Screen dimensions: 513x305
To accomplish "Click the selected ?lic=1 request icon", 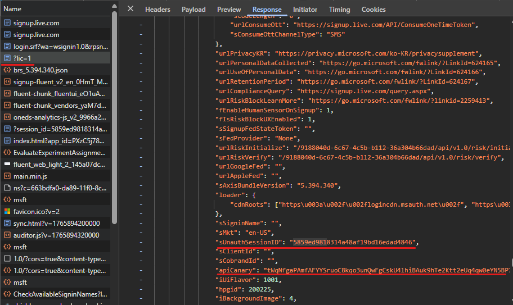I will (7, 58).
